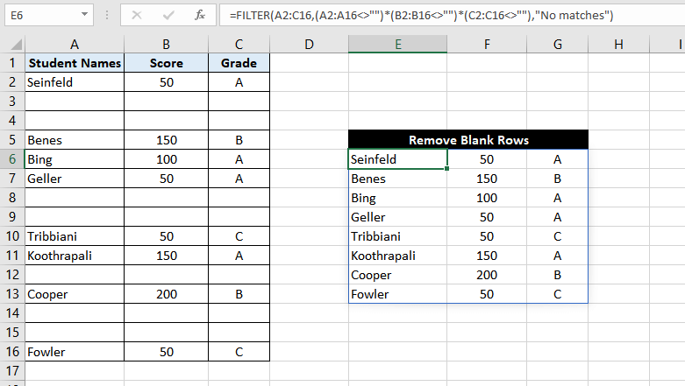This screenshot has height=386, width=685.
Task: Click the formula bar resize dots handle
Action: 107,15
